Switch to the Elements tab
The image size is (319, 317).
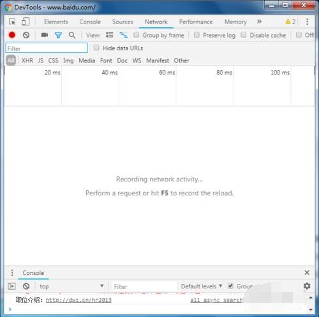tap(56, 22)
